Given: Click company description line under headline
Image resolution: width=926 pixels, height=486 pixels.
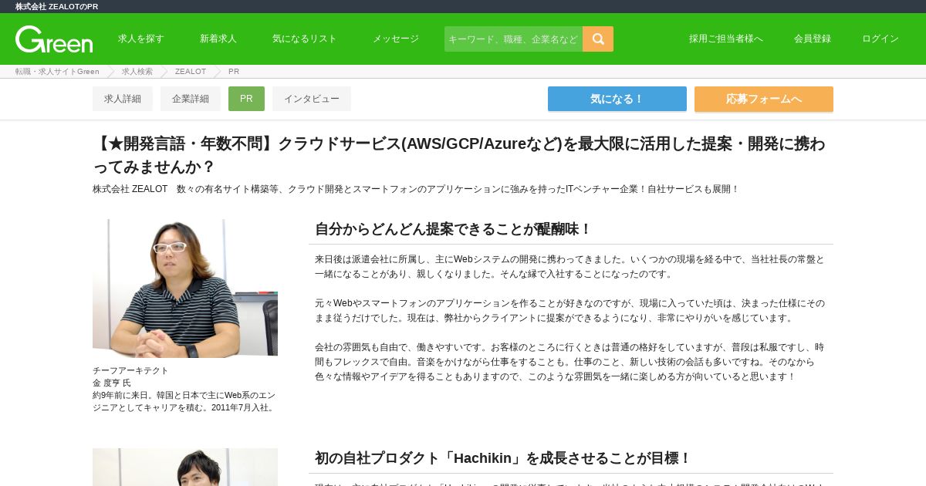Looking at the screenshot, I should click(x=416, y=189).
